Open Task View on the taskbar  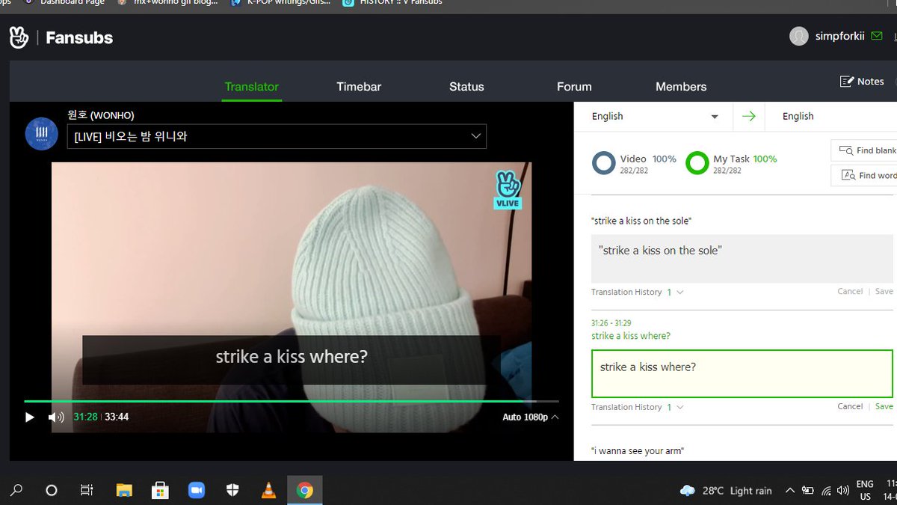[87, 490]
